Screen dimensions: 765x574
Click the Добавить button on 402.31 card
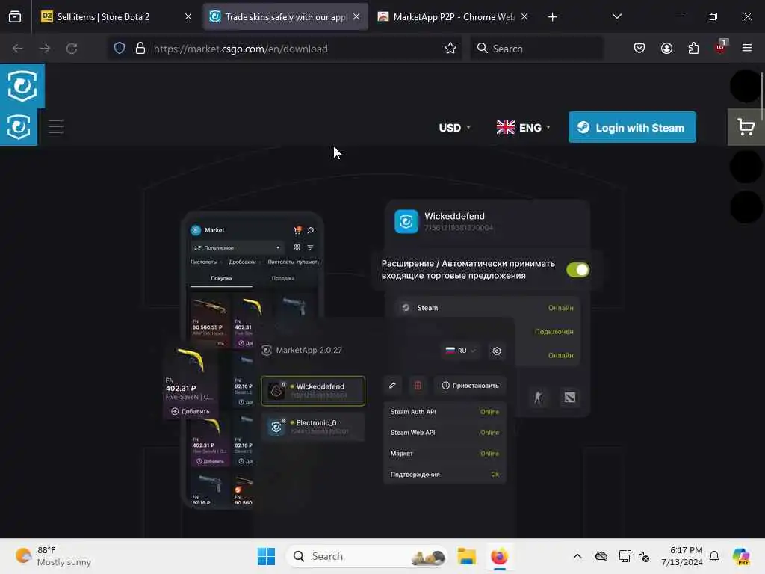pos(191,412)
